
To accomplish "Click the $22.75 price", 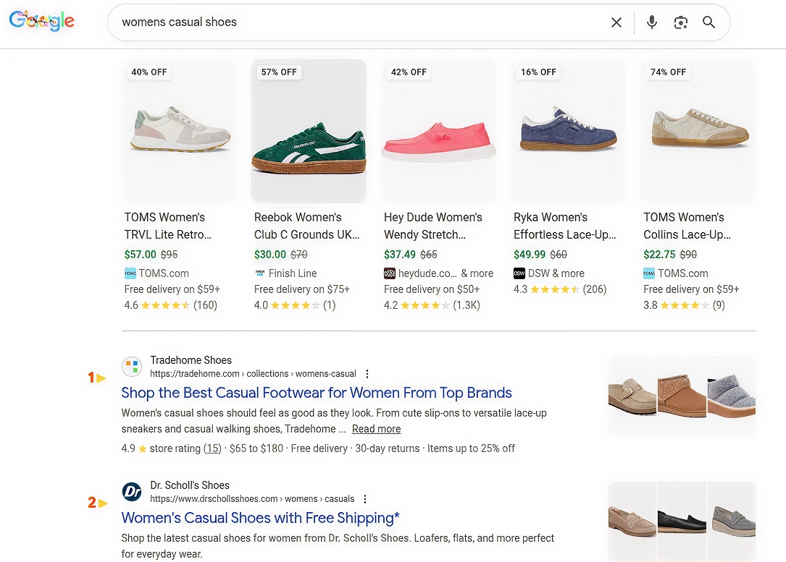I will pos(660,254).
